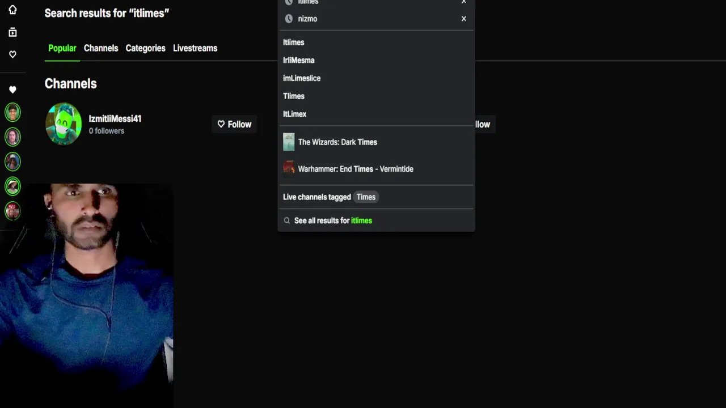Screen dimensions: 726x408
Task: Click the white heart icon above avatars
Action: coord(12,90)
